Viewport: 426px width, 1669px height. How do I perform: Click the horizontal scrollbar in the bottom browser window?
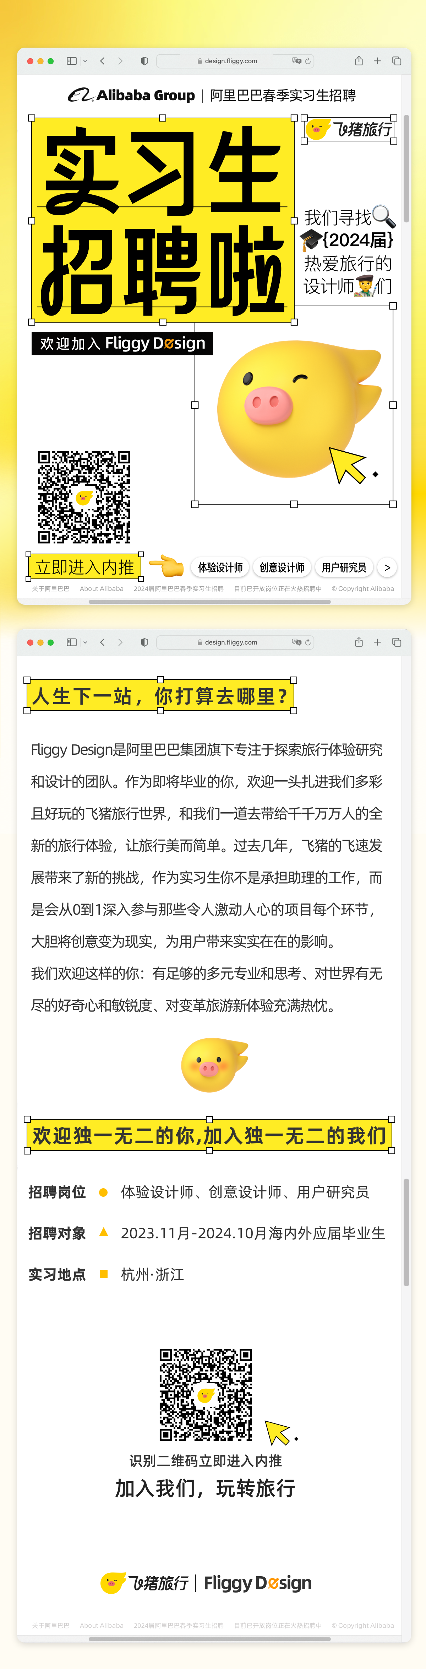pyautogui.click(x=210, y=1638)
